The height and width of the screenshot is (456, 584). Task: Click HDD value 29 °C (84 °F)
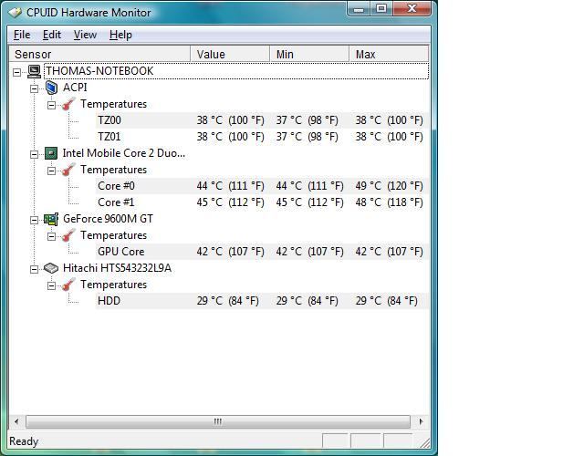227,301
